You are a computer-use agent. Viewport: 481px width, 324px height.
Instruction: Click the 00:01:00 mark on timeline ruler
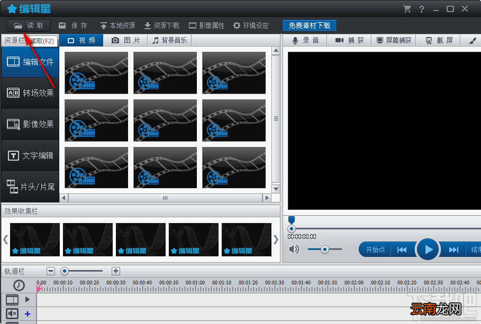click(195, 283)
